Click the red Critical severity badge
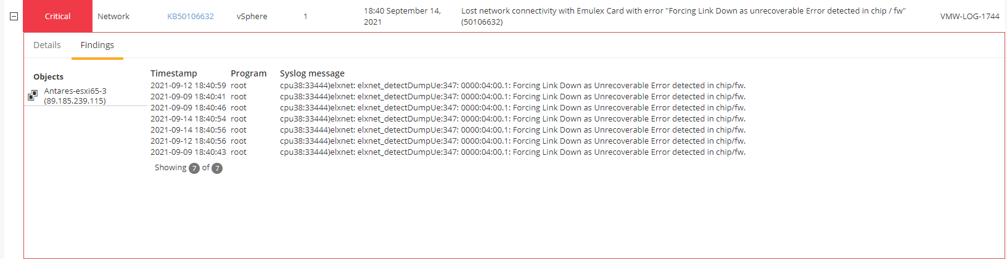Screen dimensions: 1007x259 pyautogui.click(x=57, y=16)
